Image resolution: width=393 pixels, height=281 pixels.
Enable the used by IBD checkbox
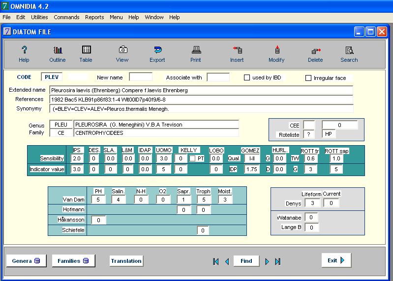click(x=247, y=77)
